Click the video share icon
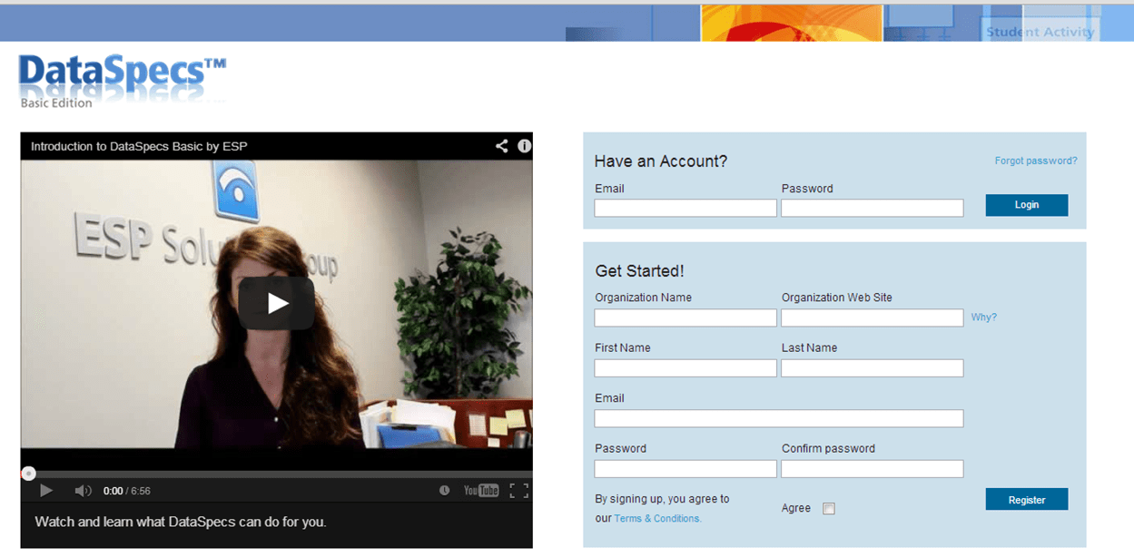This screenshot has width=1134, height=557. pyautogui.click(x=501, y=146)
